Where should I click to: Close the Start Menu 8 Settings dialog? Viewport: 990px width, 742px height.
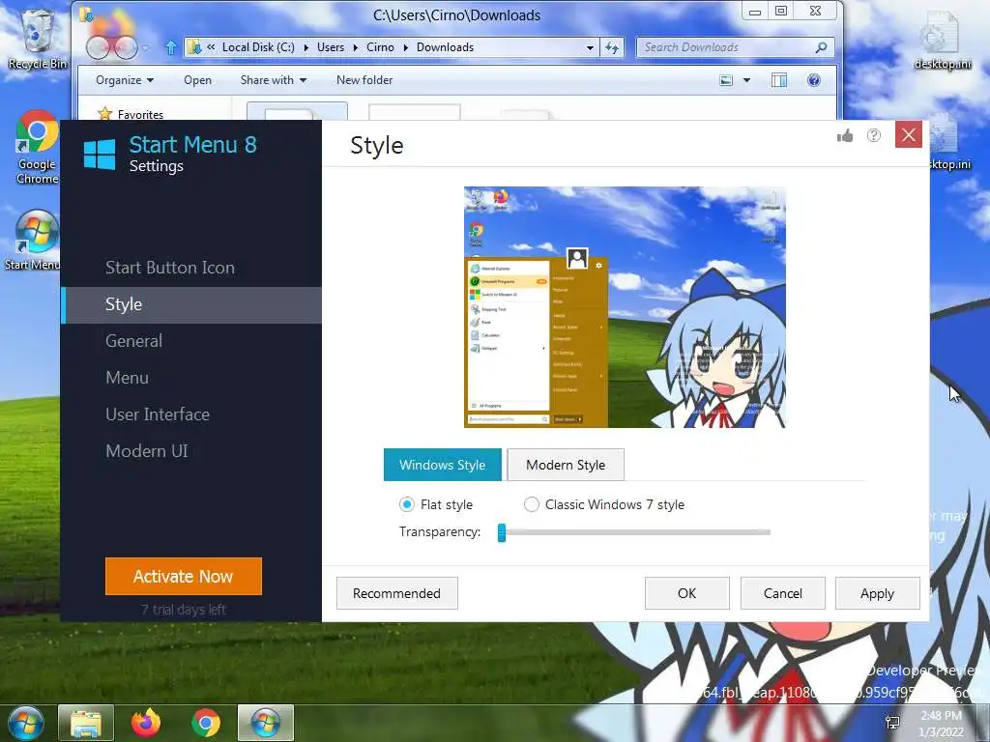click(909, 134)
